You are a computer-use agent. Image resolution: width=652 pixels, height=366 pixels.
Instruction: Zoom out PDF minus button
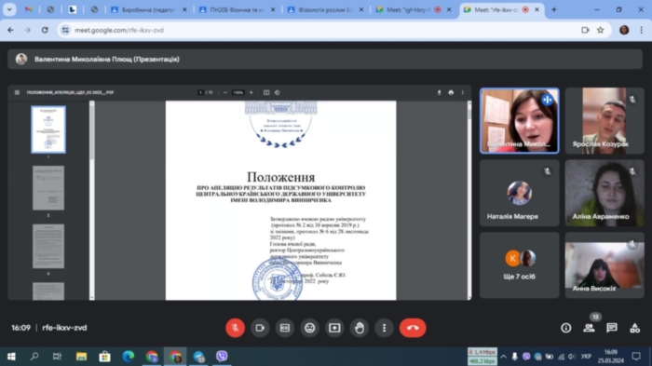(x=225, y=92)
